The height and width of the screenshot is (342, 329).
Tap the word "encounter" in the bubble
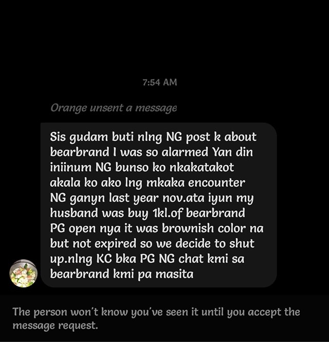tap(216, 183)
